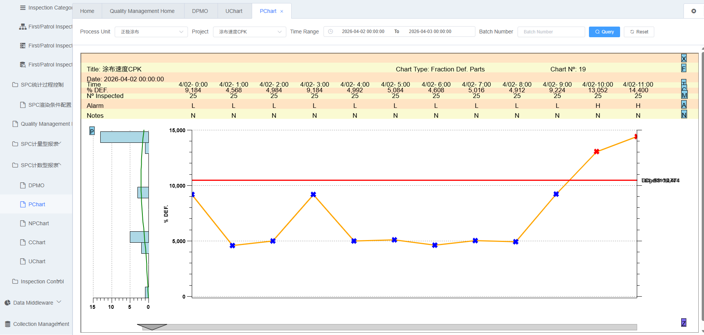Click the Chart Nº: 19 text
This screenshot has height=335, width=704.
click(x=568, y=69)
